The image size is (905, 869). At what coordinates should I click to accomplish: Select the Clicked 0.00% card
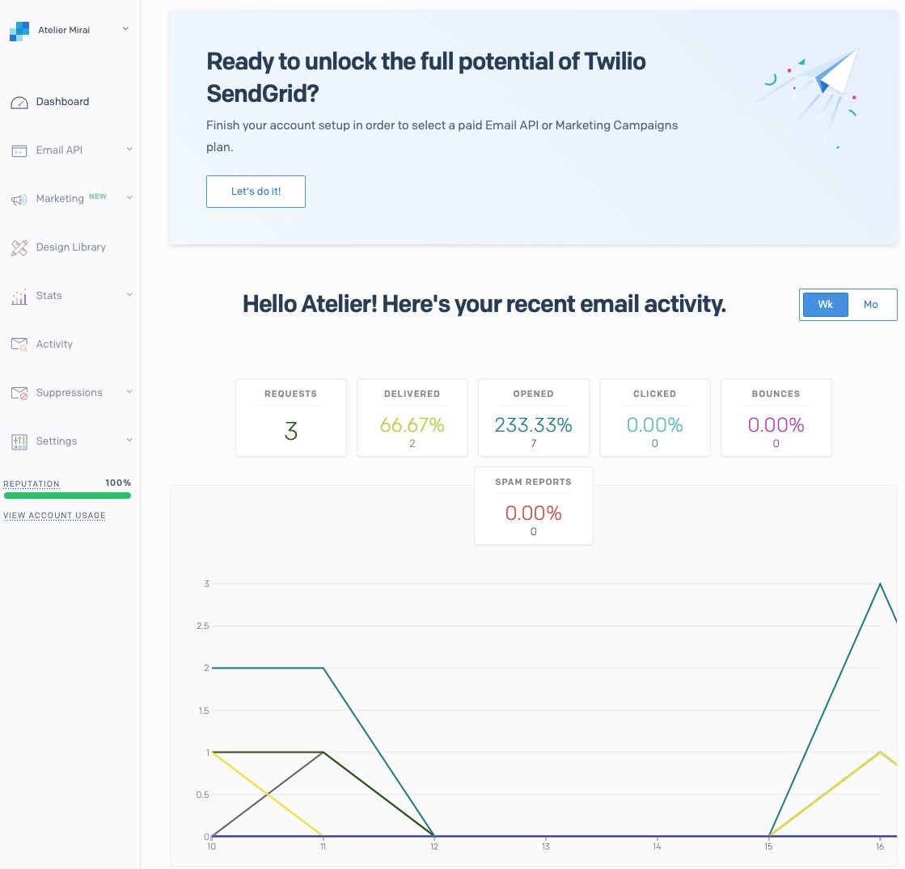[x=654, y=417]
